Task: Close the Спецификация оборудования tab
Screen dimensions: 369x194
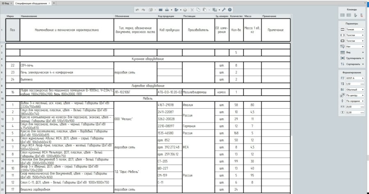Action: [x=49, y=3]
